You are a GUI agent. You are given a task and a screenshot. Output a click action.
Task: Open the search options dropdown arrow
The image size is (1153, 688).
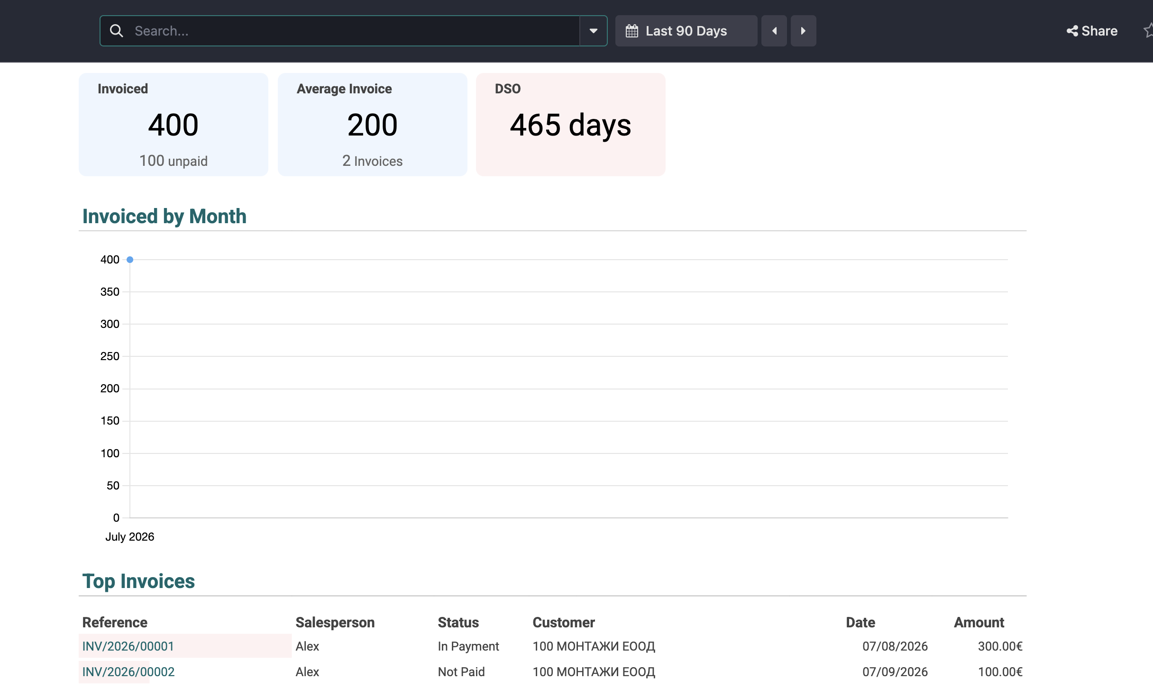pos(593,31)
